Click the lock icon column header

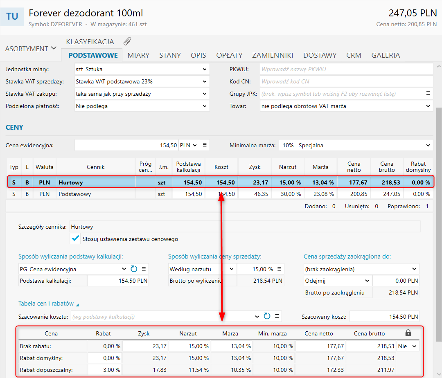[408, 333]
